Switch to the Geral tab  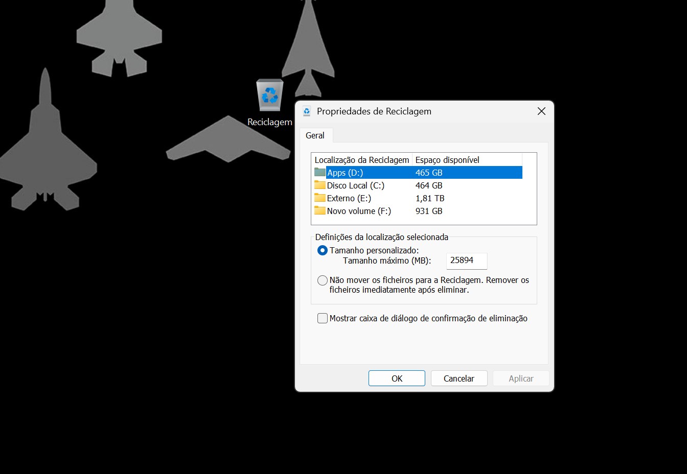tap(315, 135)
